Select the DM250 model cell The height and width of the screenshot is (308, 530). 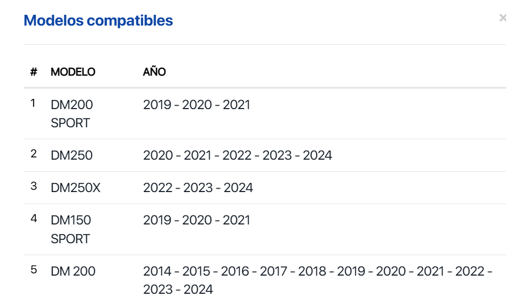coord(72,155)
